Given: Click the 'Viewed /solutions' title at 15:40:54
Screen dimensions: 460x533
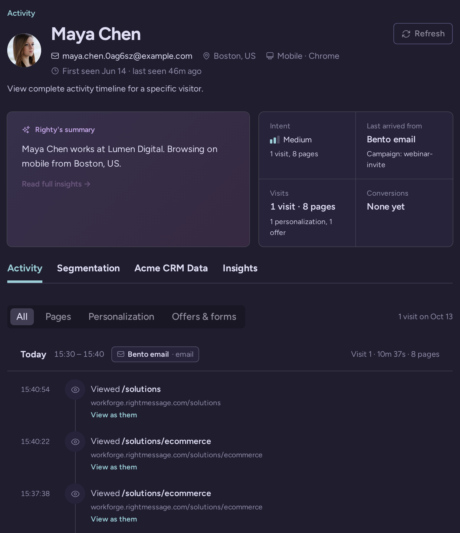Looking at the screenshot, I should click(126, 389).
